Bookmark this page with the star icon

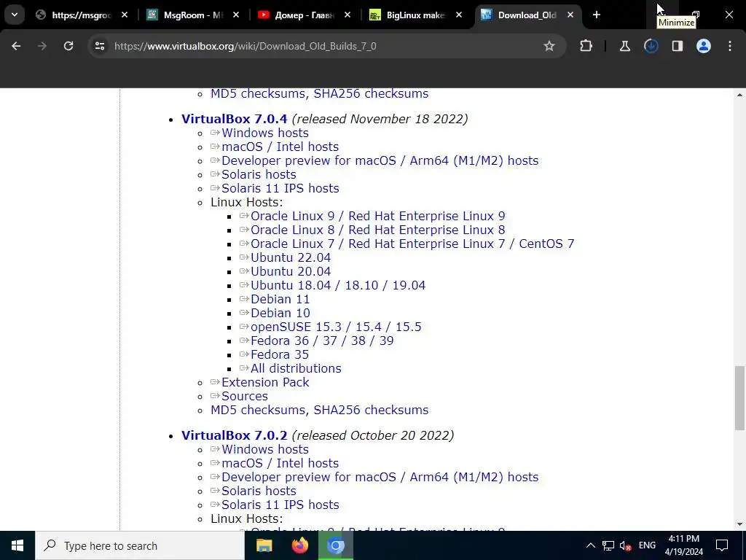point(549,46)
